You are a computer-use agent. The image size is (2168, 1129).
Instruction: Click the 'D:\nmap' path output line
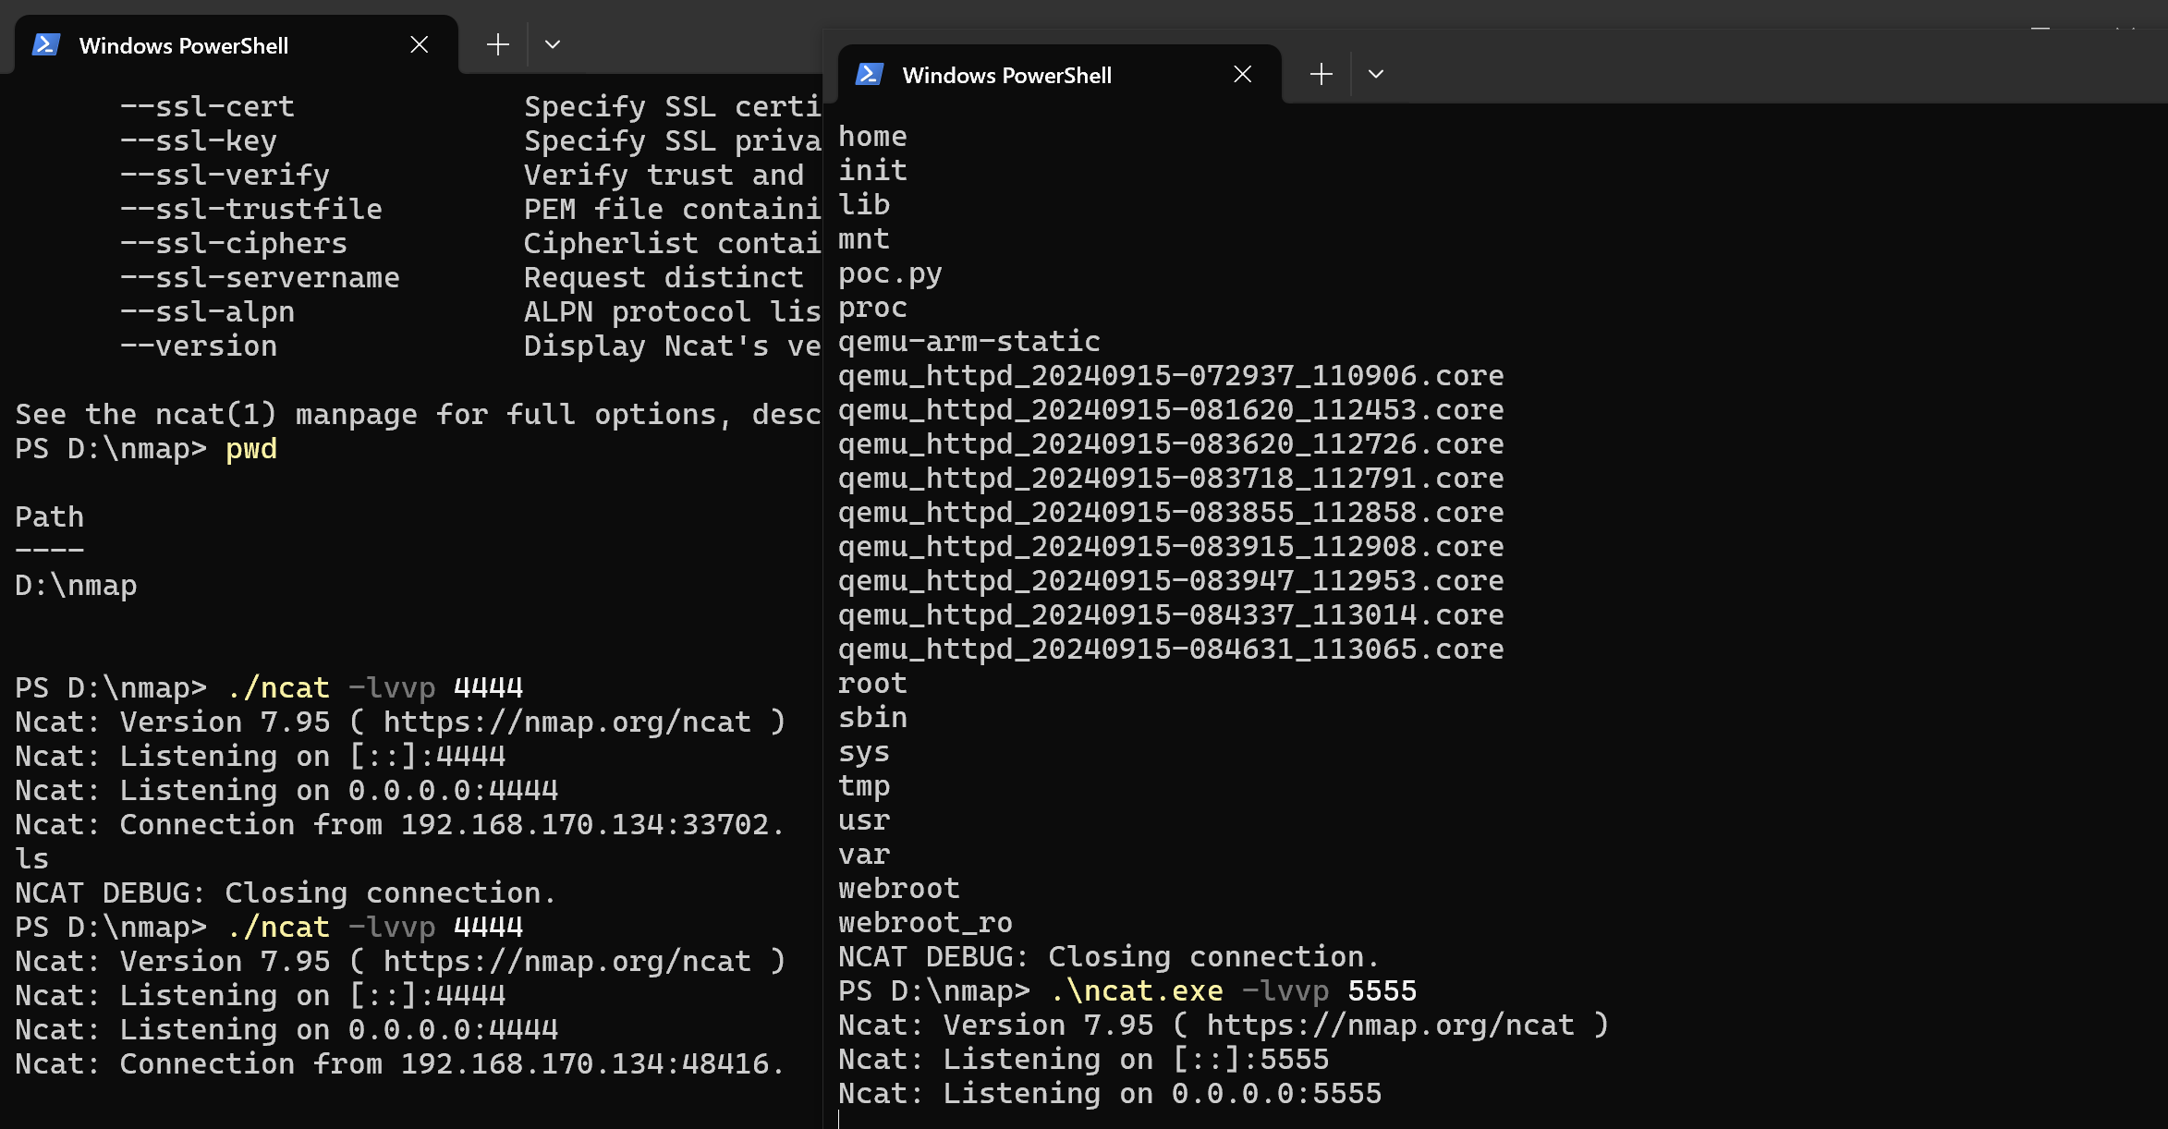click(x=76, y=586)
